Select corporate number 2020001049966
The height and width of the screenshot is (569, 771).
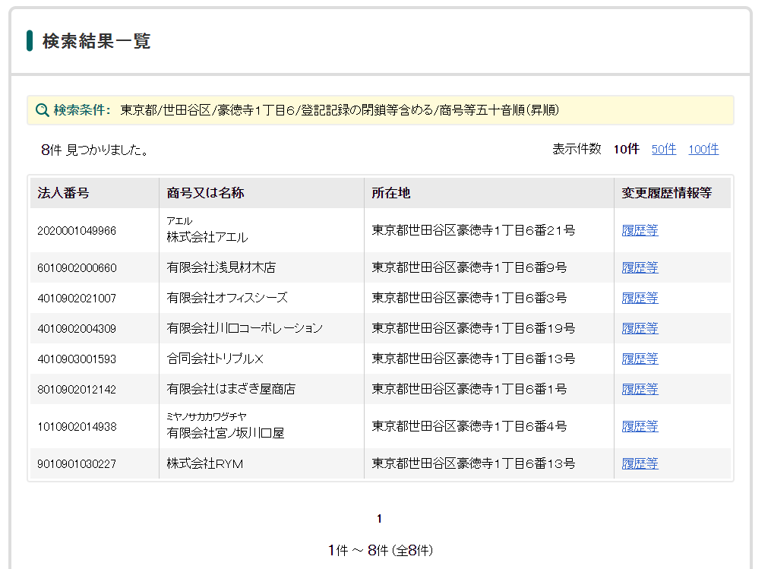pos(77,231)
